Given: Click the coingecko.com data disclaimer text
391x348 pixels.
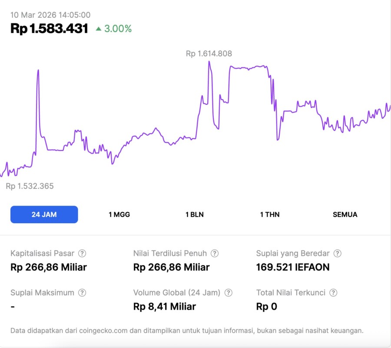Looking at the screenshot, I should tap(187, 331).
